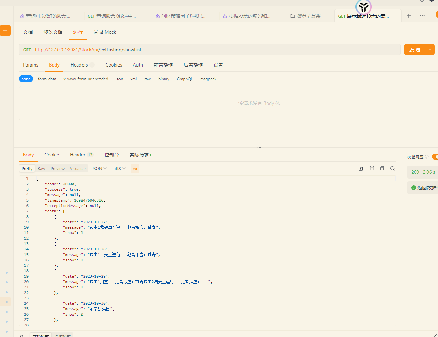This screenshot has width=438, height=337.
Task: Open the 前置操作 tab
Action: 163,65
